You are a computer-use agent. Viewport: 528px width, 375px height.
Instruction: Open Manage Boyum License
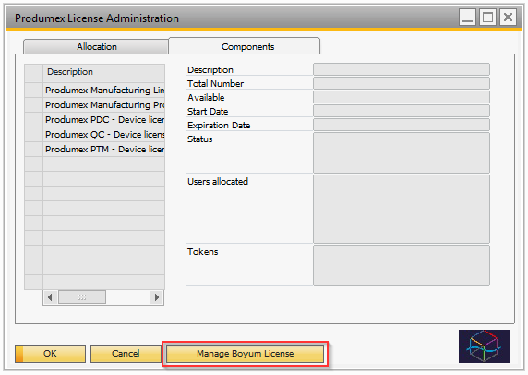click(x=245, y=354)
